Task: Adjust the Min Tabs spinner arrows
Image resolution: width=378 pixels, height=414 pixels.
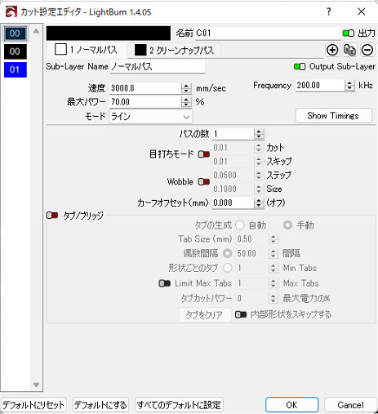Action: coord(273,269)
